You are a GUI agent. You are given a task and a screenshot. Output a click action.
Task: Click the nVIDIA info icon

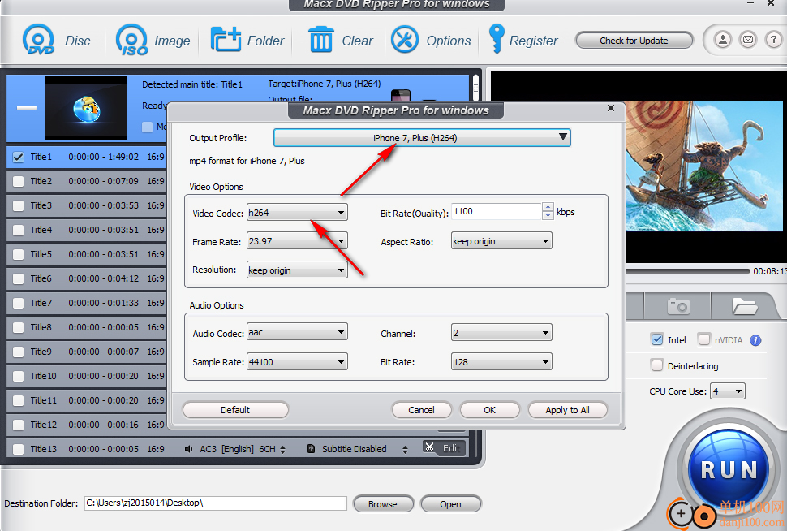coord(755,341)
